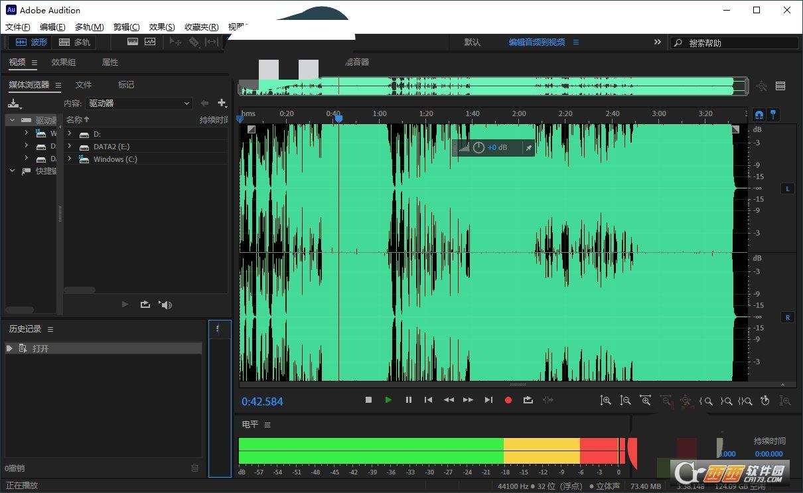The width and height of the screenshot is (803, 493).
Task: Toggle transport loop playback button
Action: pyautogui.click(x=528, y=400)
